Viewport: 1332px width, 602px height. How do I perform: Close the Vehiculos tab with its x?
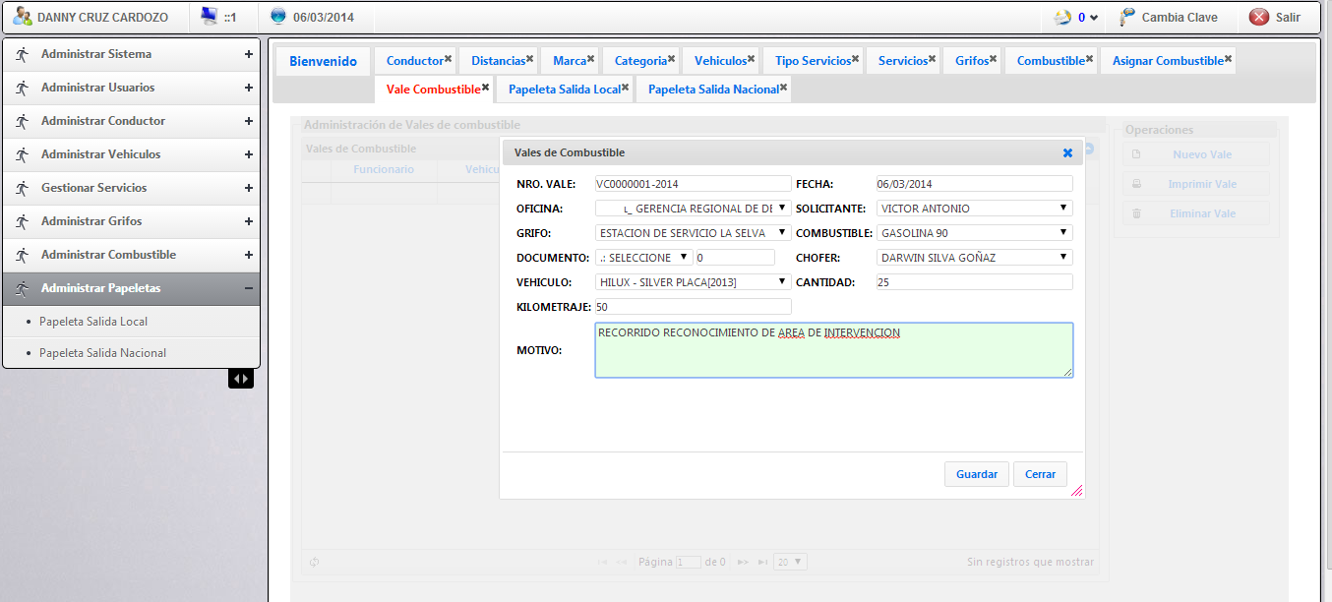tap(752, 59)
